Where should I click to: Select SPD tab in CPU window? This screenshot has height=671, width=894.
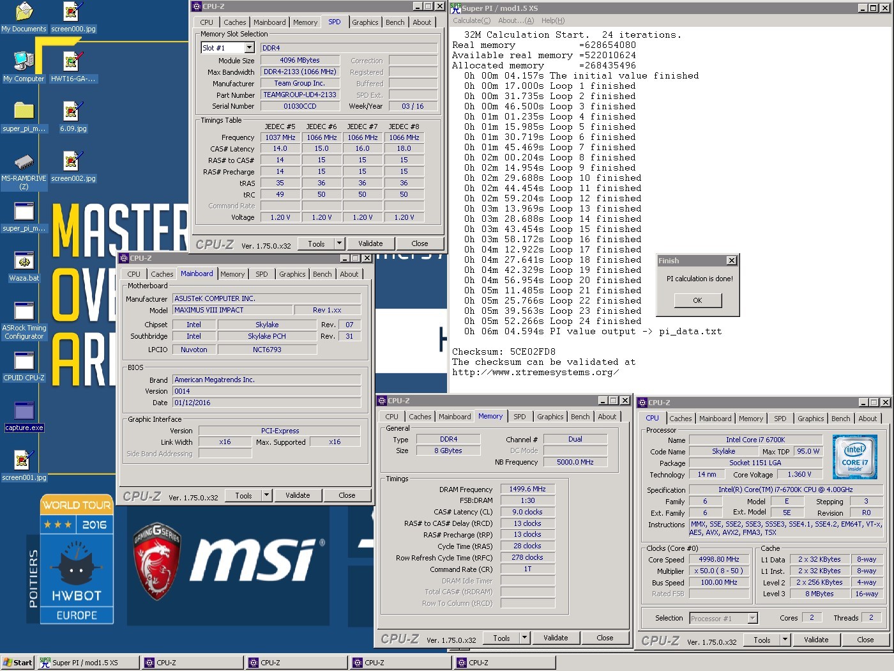(x=780, y=419)
